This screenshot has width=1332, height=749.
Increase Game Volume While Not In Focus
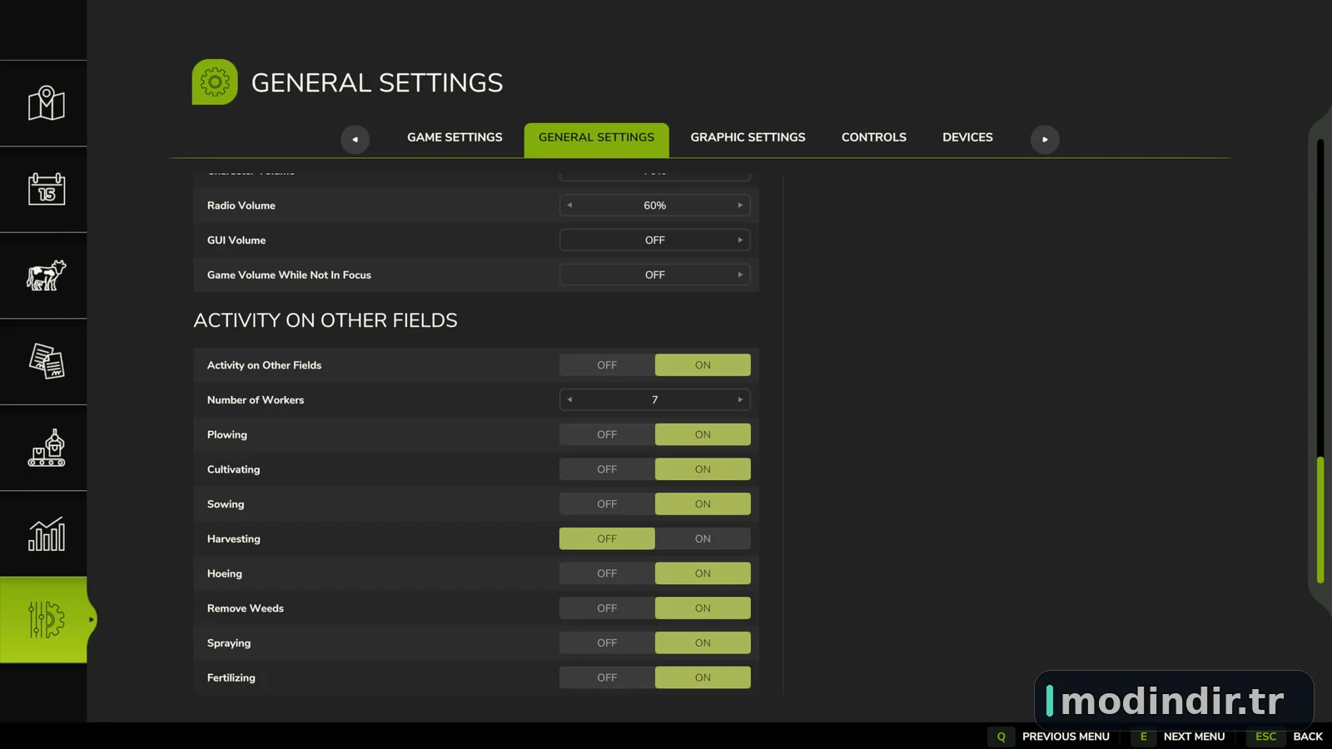pos(740,275)
